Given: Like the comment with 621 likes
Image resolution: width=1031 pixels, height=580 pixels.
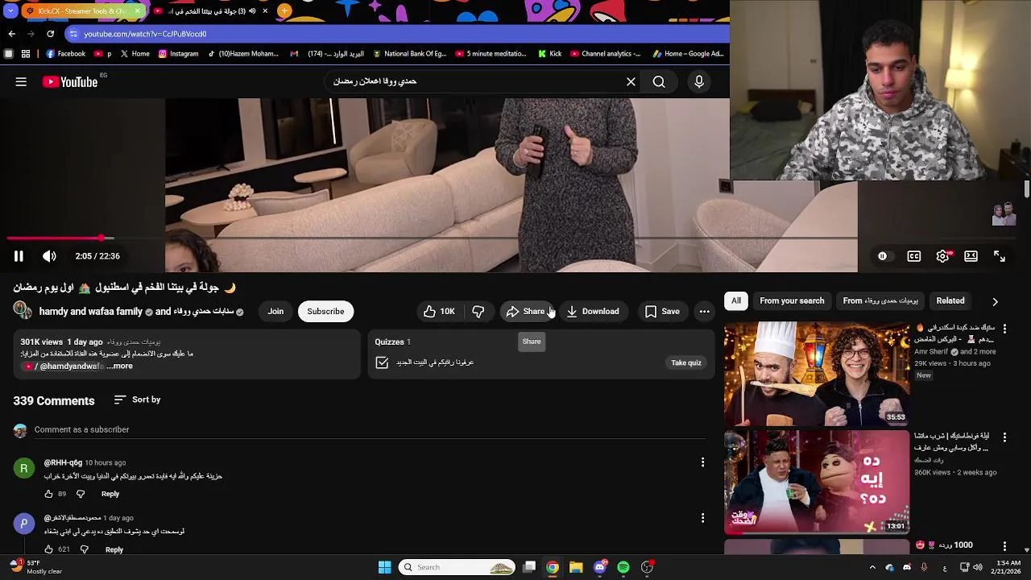Looking at the screenshot, I should click(48, 549).
